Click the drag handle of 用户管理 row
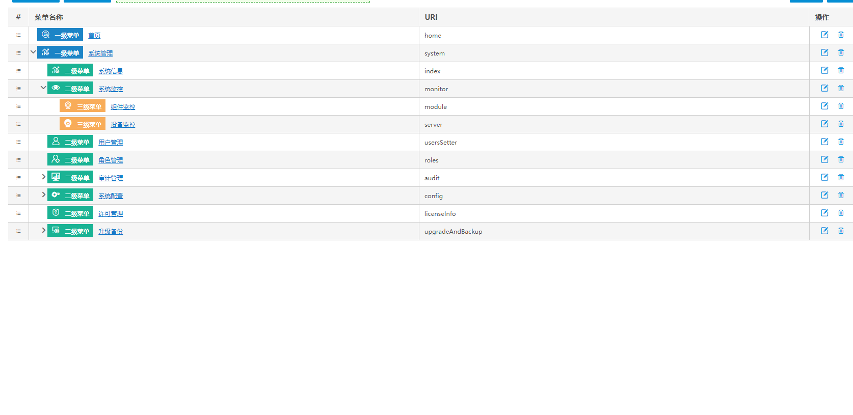The width and height of the screenshot is (853, 415). (x=19, y=142)
